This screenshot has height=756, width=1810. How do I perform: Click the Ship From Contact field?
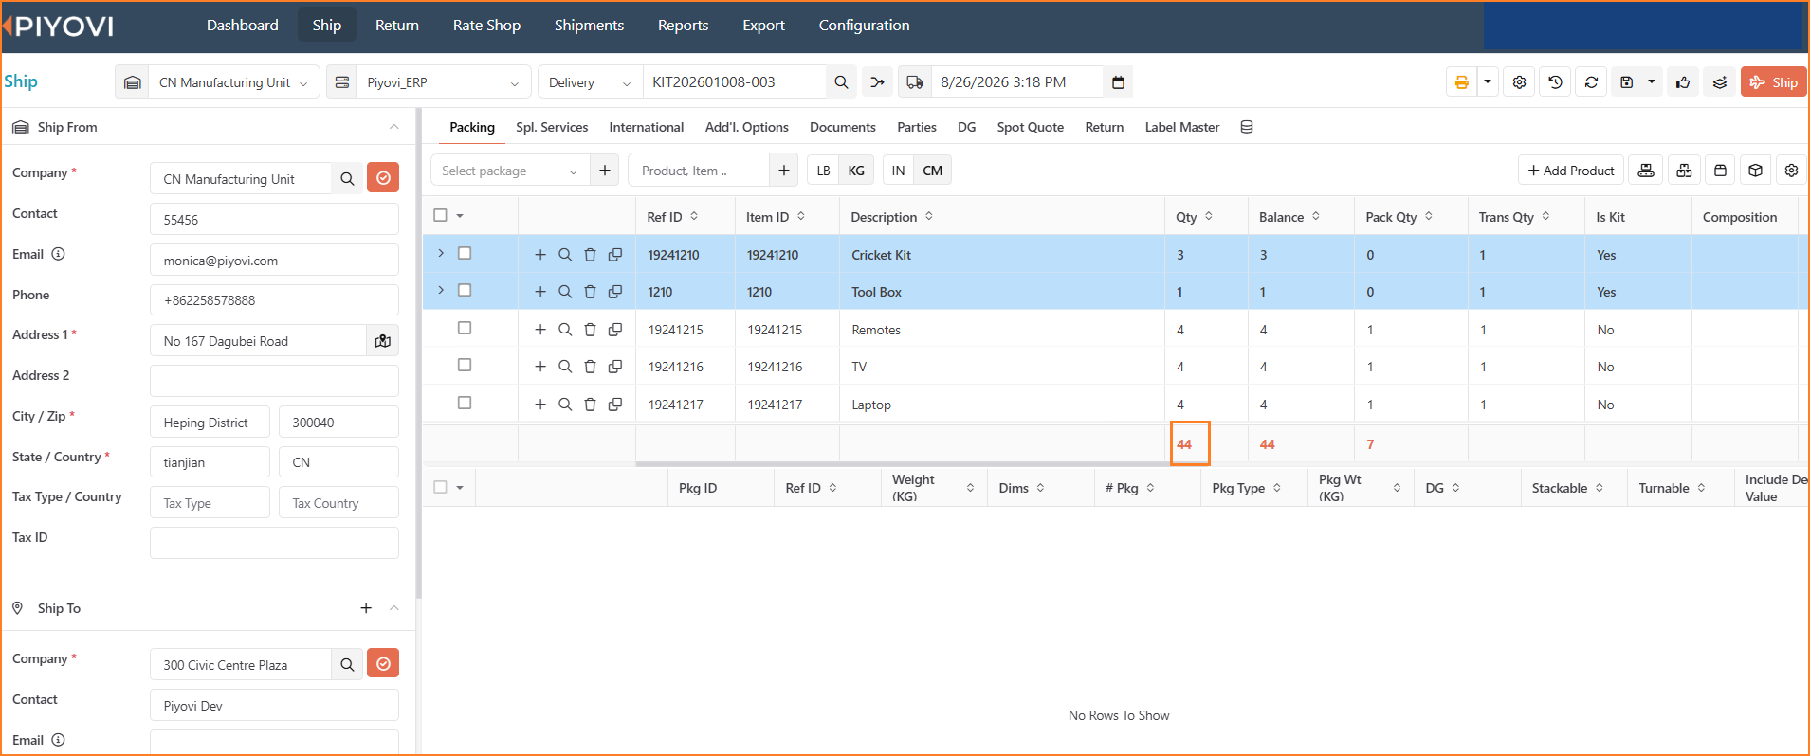pos(274,219)
